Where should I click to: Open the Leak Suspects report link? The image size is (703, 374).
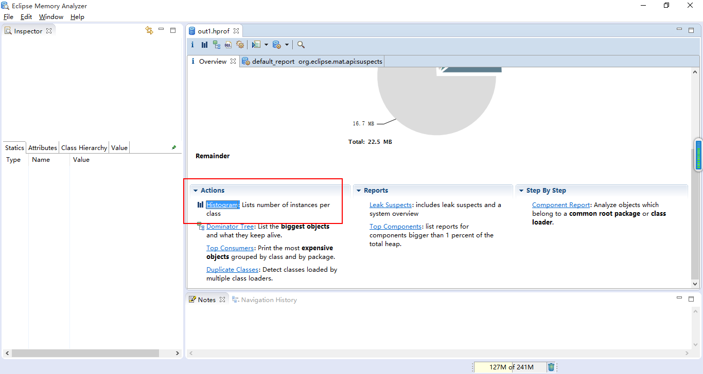pos(390,205)
